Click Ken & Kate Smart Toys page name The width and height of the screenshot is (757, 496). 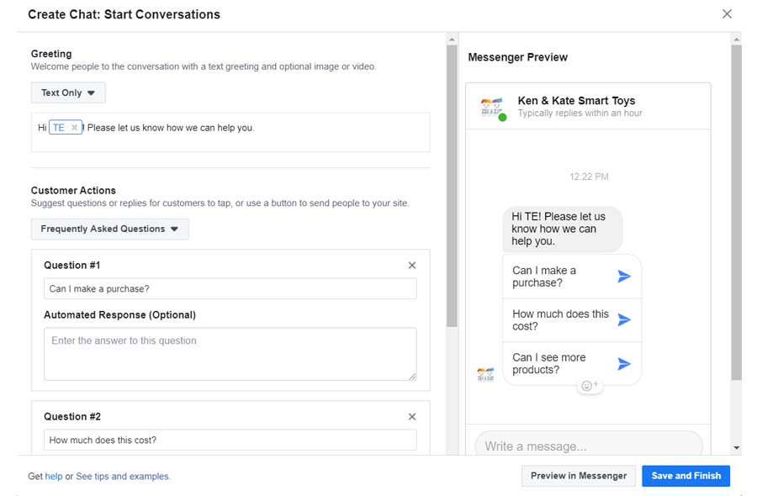point(576,100)
